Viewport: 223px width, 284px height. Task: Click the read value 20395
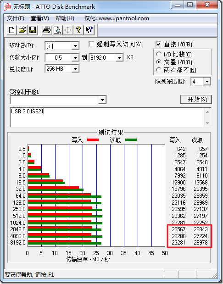click(x=201, y=189)
